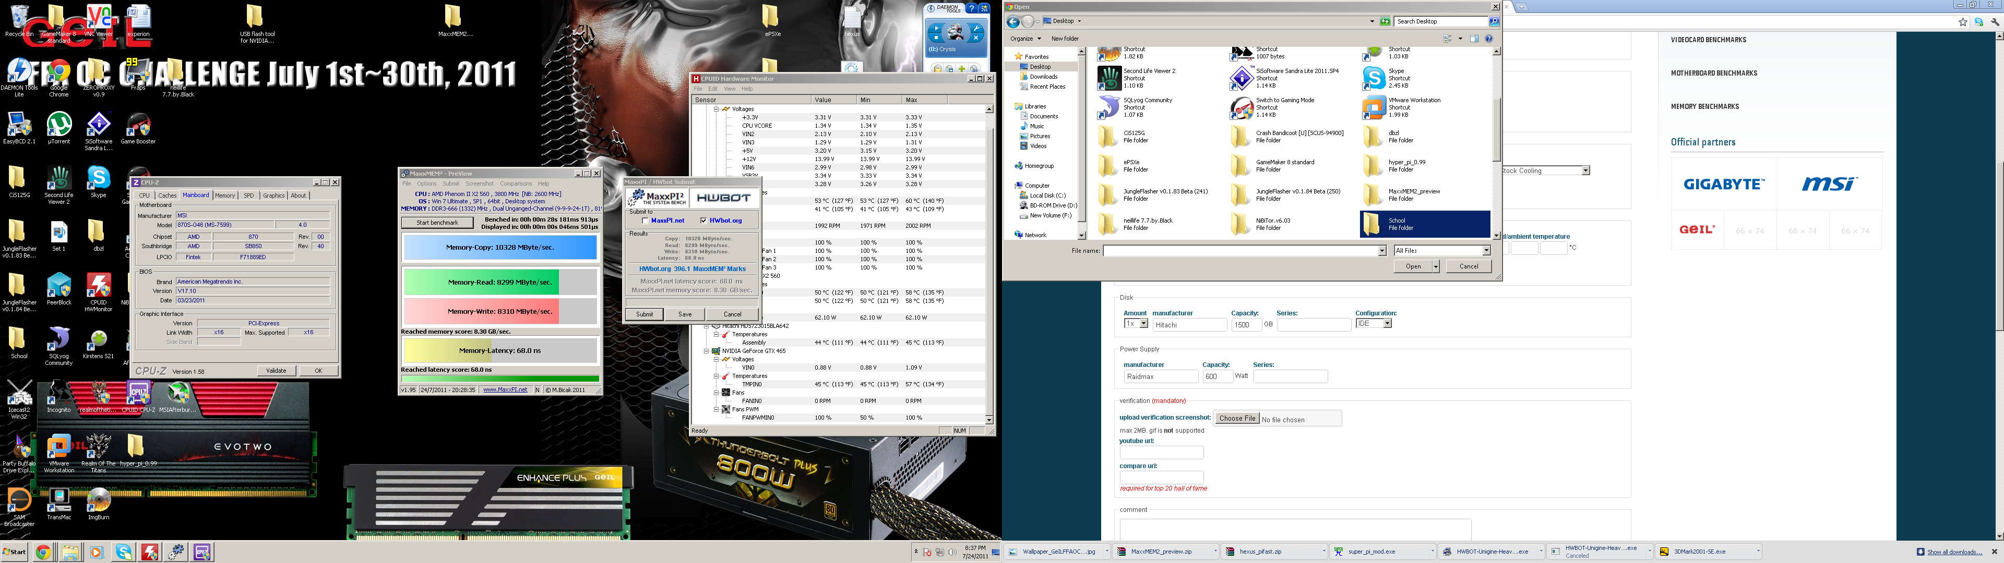Open the TransMac desktop icon
The height and width of the screenshot is (563, 2004).
58,503
